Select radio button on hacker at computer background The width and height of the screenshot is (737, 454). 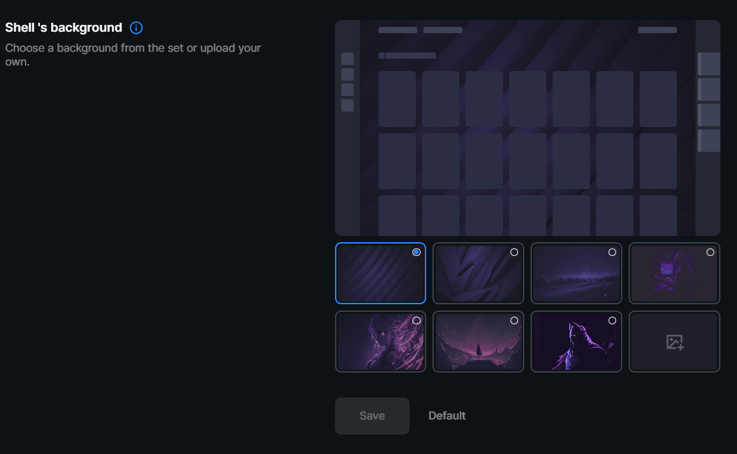click(710, 253)
